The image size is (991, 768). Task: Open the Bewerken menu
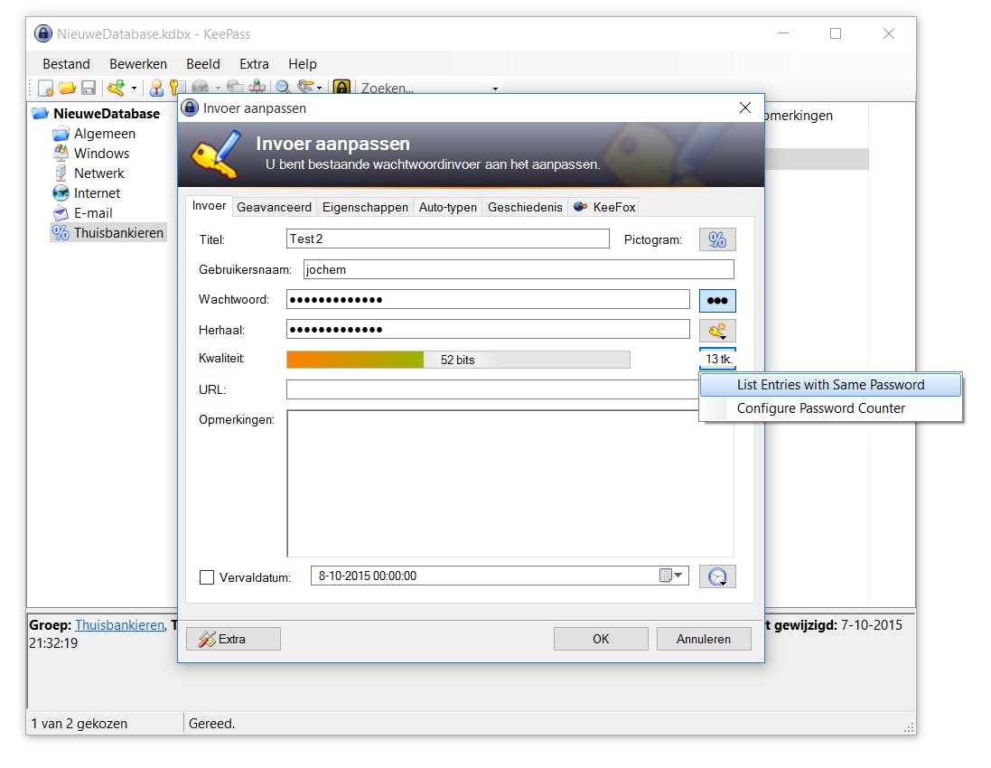click(138, 64)
